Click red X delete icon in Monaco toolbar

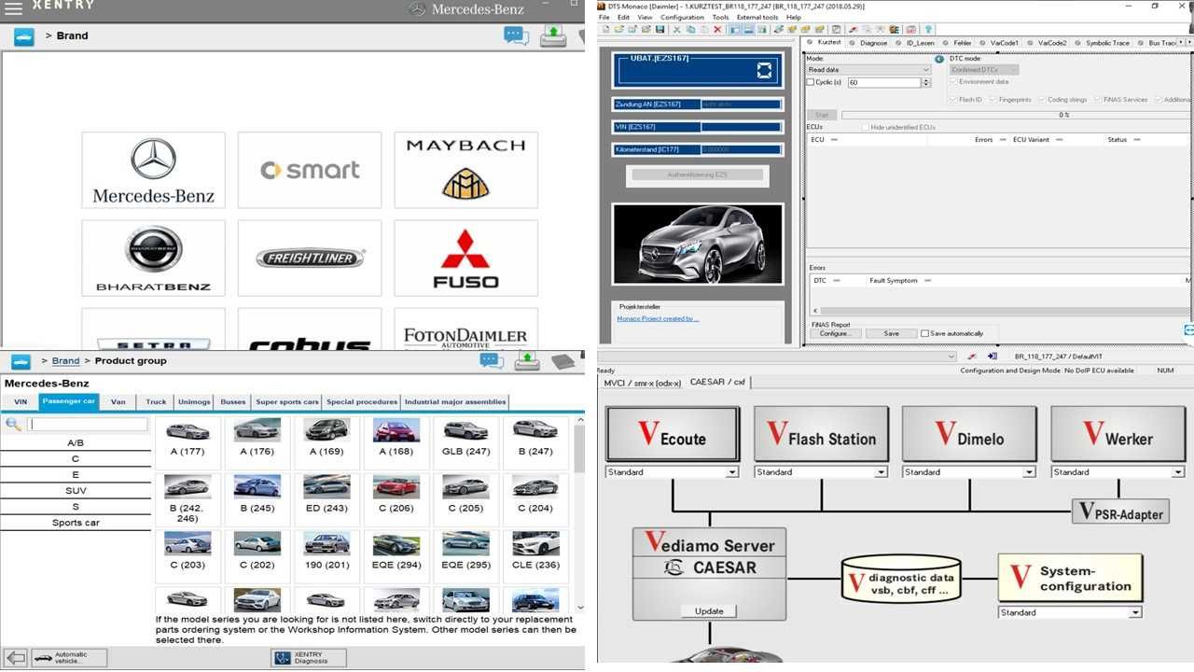(x=717, y=30)
